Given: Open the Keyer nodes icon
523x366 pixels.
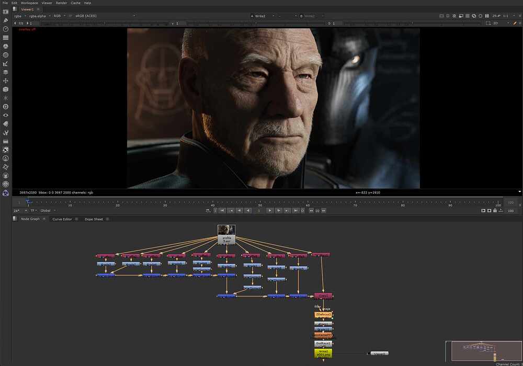Looking at the screenshot, I should (6, 64).
